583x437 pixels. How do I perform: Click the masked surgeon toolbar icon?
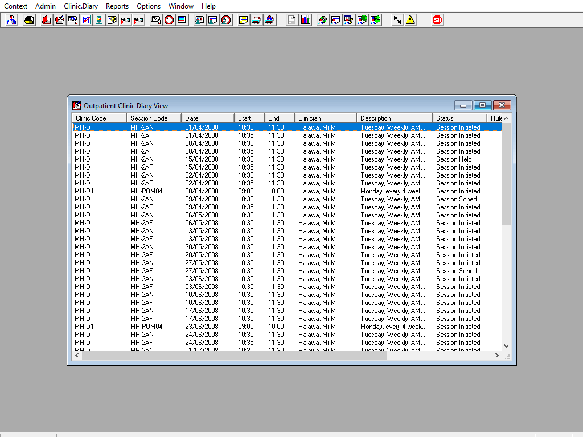tap(99, 20)
